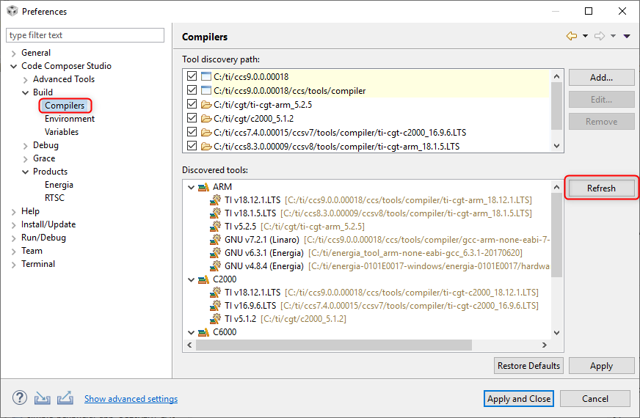The image size is (640, 418).
Task: Select Energia under Products
Action: point(59,185)
